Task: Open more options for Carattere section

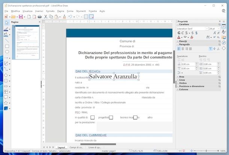Action: (x=219, y=24)
